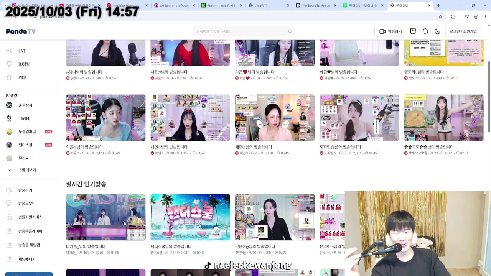Open 더케슬 popular broadcast thumbnail
The width and height of the screenshot is (491, 276).
point(105,217)
